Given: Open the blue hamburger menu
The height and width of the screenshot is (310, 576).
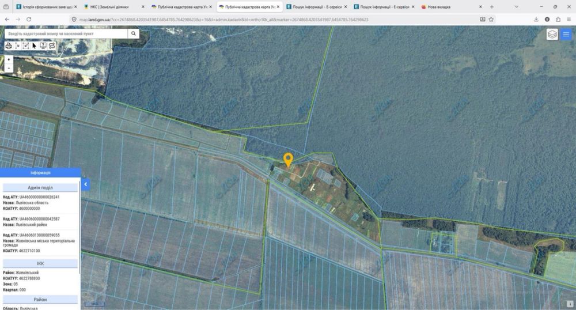Looking at the screenshot, I should (566, 34).
